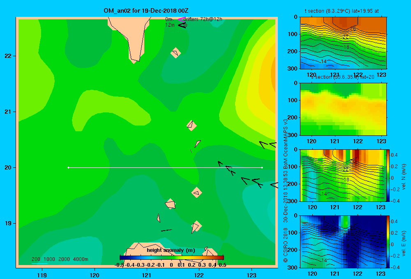This screenshot has height=279, width=411.
Task: Click the plot title OM_an02 for 19-Dec-2018 00Z
Action: pyautogui.click(x=146, y=11)
